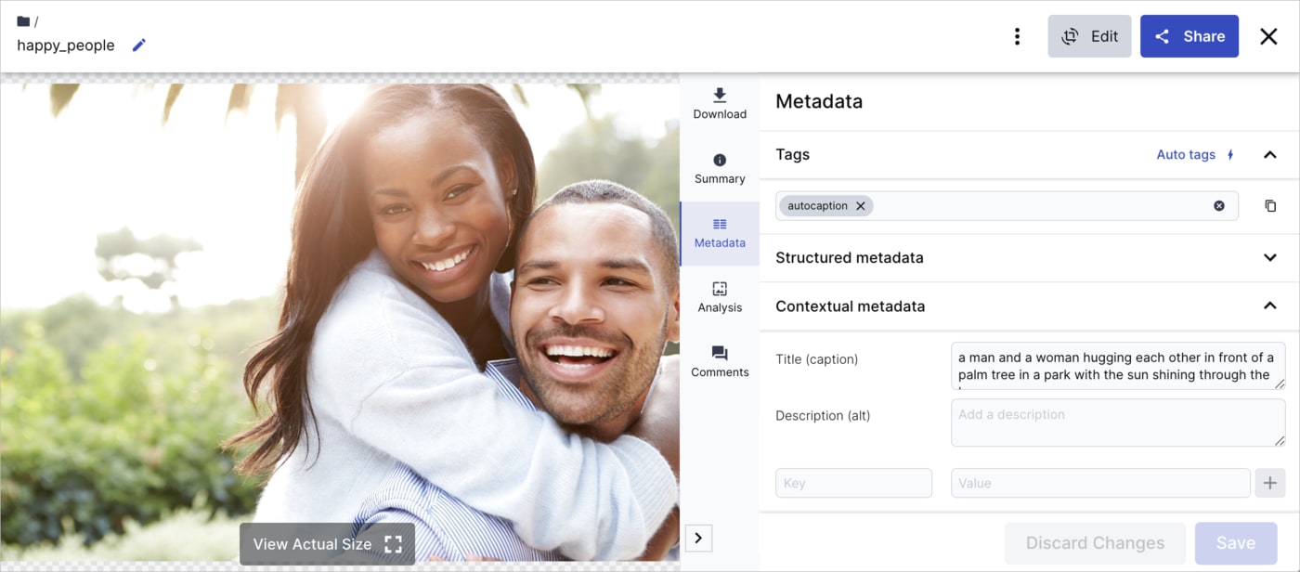Switch to the Summary tab
Image resolution: width=1300 pixels, height=572 pixels.
(720, 169)
